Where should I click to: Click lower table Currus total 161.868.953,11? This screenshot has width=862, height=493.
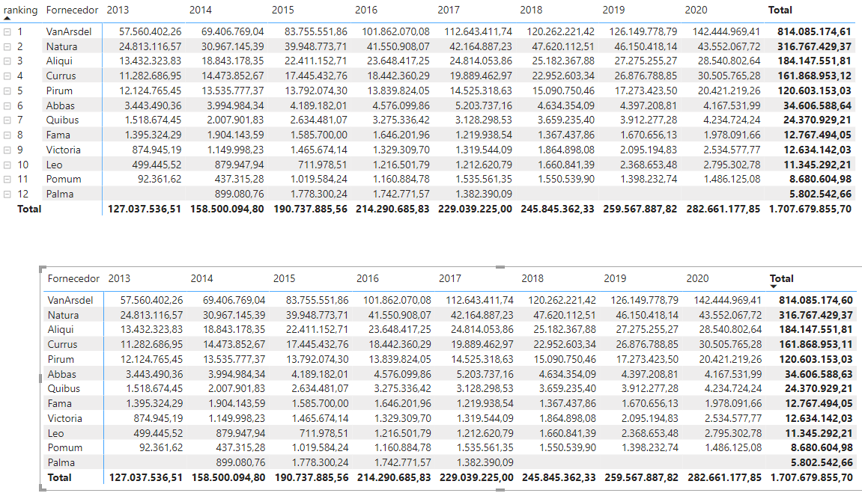tap(816, 344)
